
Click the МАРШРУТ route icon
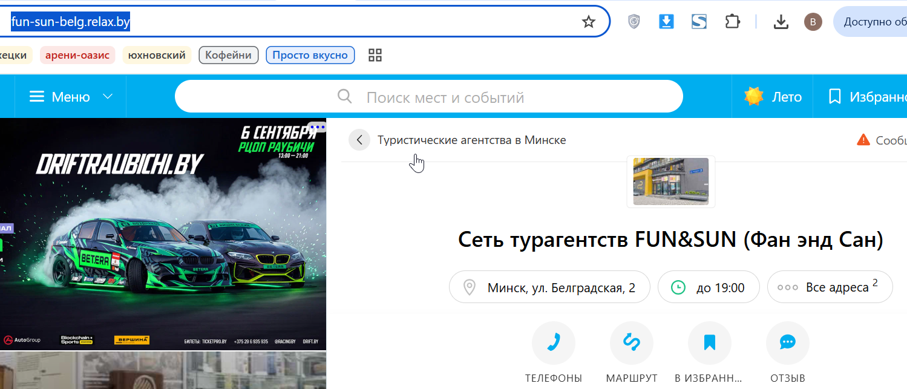[632, 343]
